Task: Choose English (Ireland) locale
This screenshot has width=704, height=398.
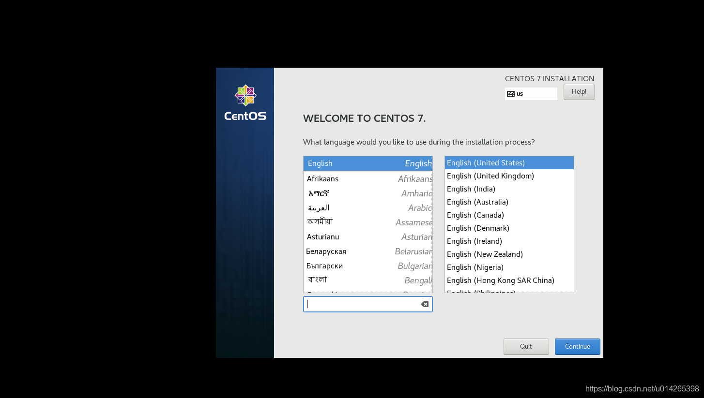Action: tap(509, 241)
